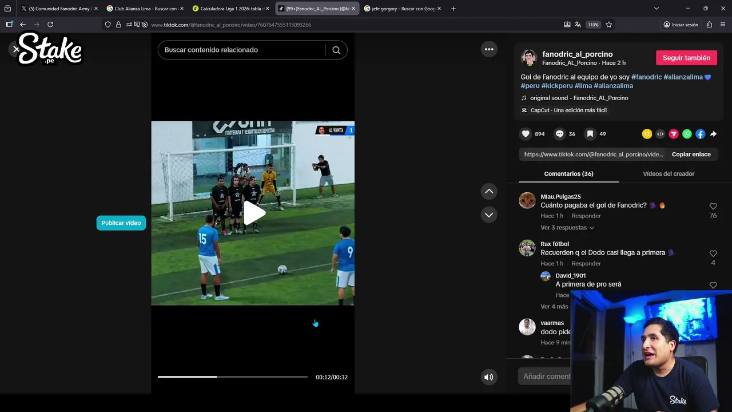Image resolution: width=732 pixels, height=412 pixels.
Task: Click the TikTok URL in address bar
Action: (x=231, y=25)
